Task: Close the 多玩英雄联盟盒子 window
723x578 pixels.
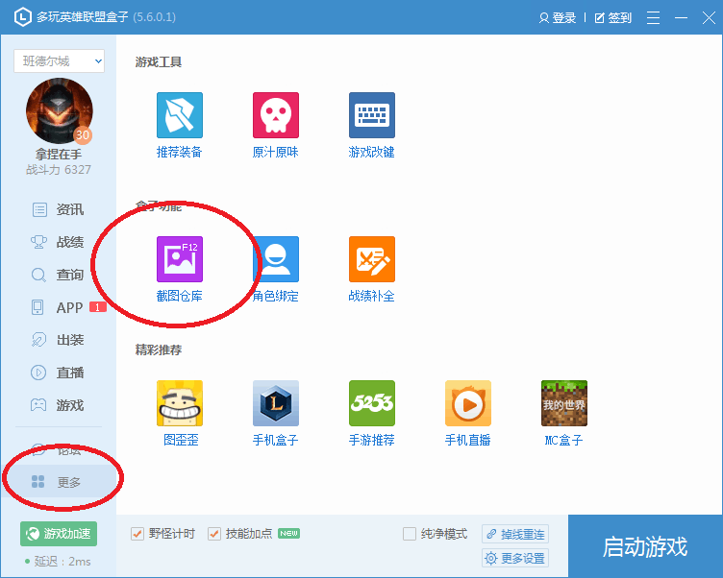Action: click(709, 17)
